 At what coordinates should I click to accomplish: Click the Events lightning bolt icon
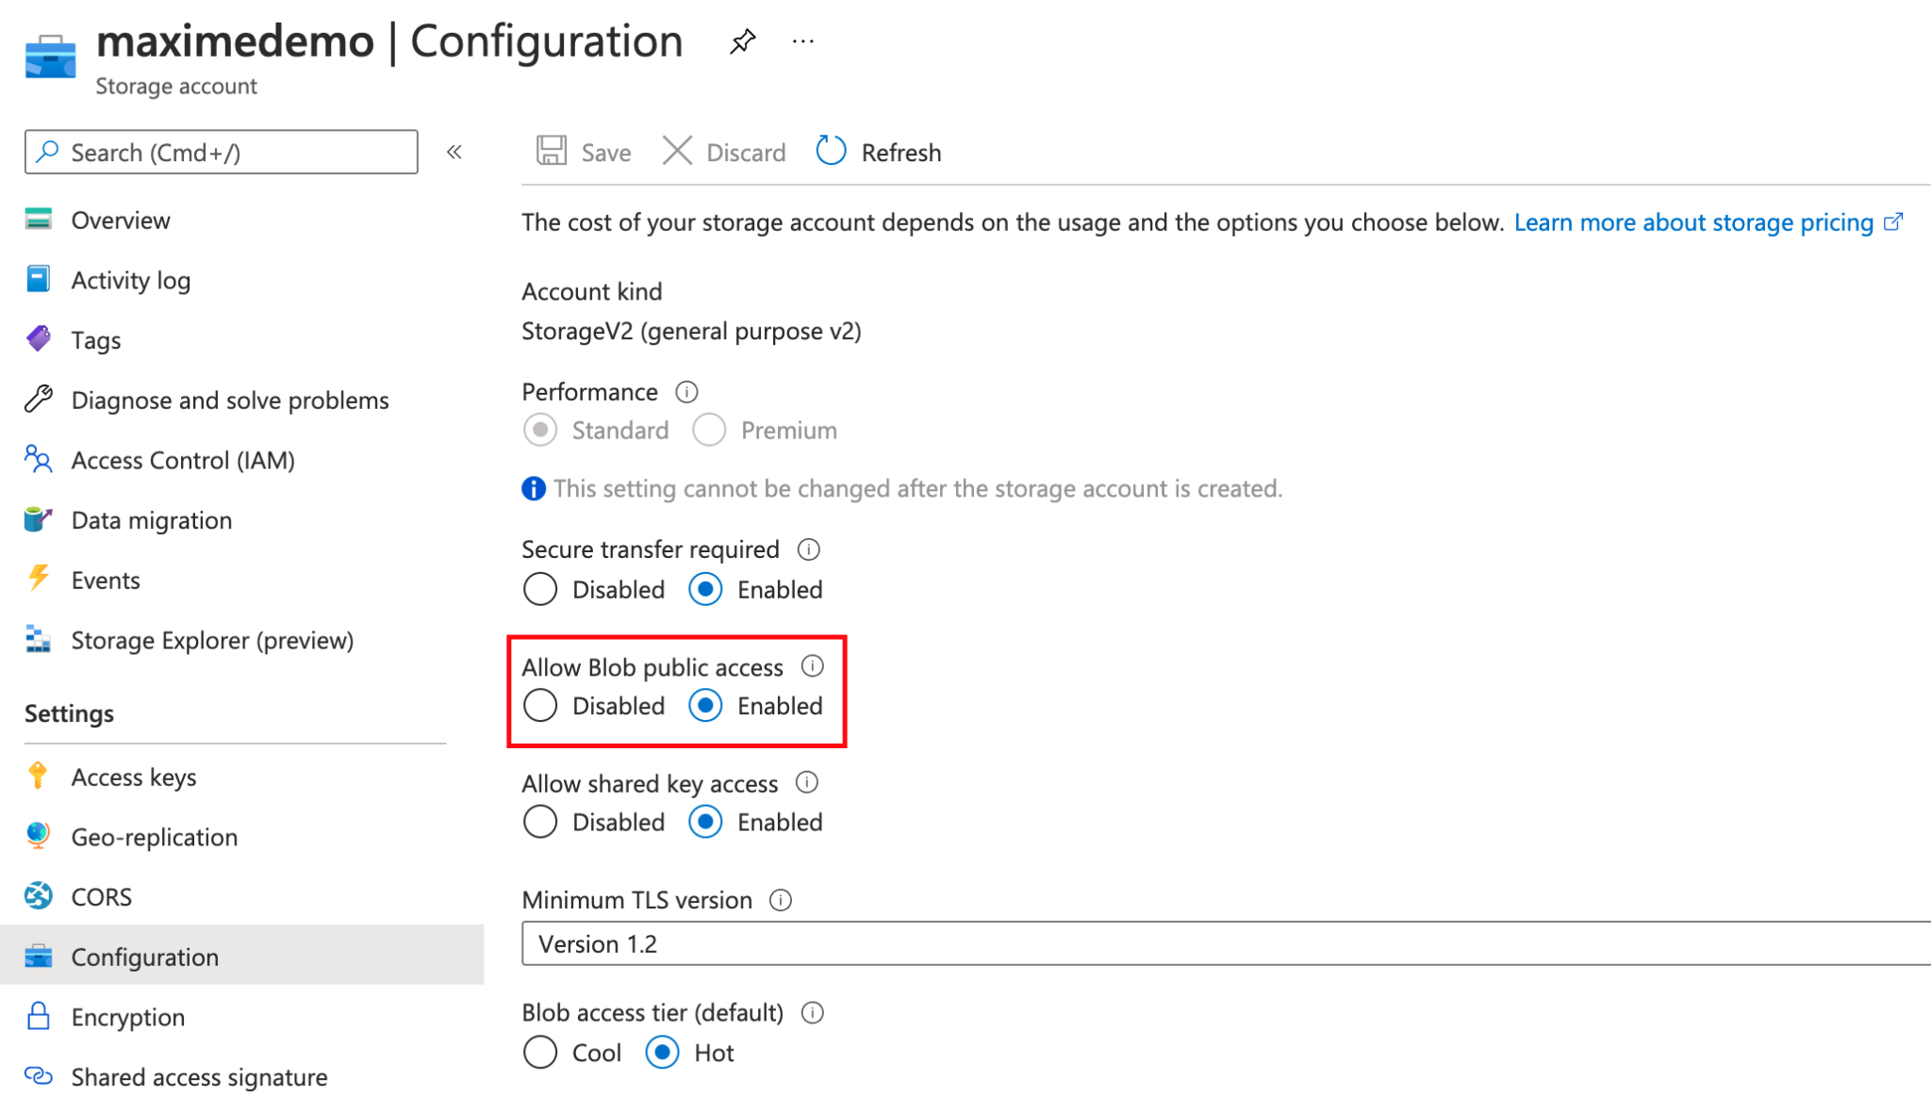(x=37, y=580)
